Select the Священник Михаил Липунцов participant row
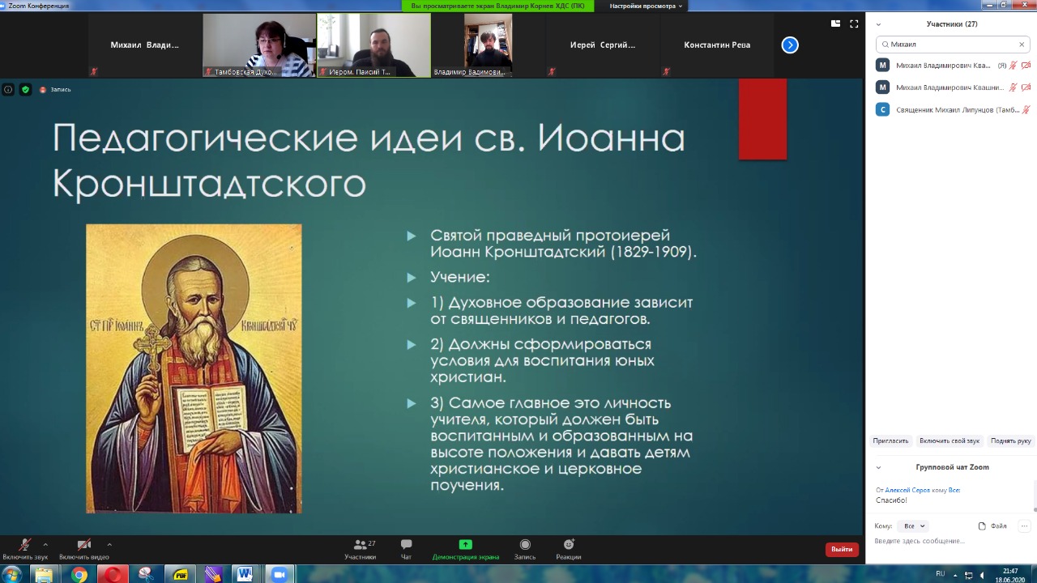The height and width of the screenshot is (583, 1037). [953, 109]
